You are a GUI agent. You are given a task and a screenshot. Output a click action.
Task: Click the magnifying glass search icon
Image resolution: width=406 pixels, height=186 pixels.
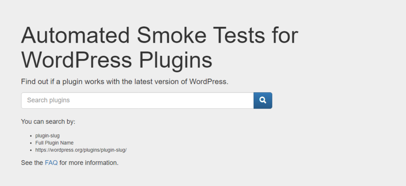[262, 101]
